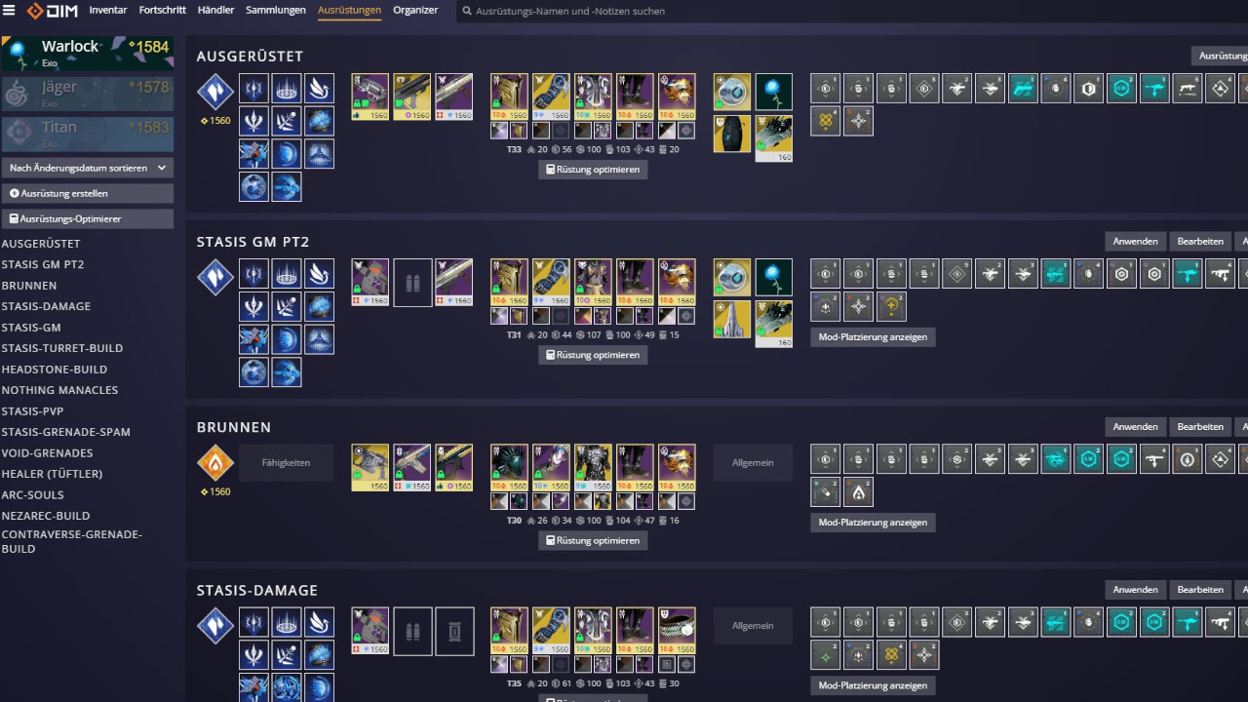Open the 'Nach Änderungsdatum sortieren' dropdown
The height and width of the screenshot is (702, 1248).
point(88,168)
